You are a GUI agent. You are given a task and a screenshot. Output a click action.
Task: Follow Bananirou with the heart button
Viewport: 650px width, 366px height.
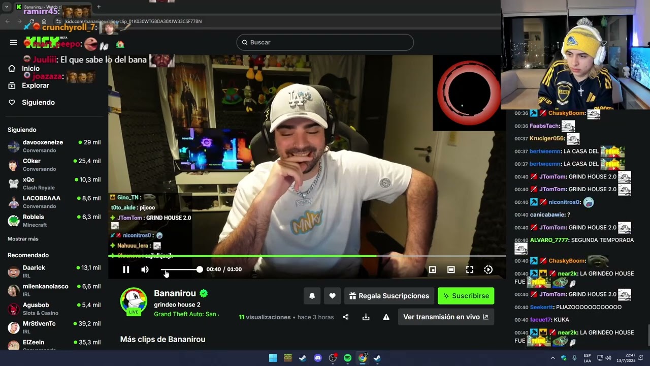coord(332,296)
